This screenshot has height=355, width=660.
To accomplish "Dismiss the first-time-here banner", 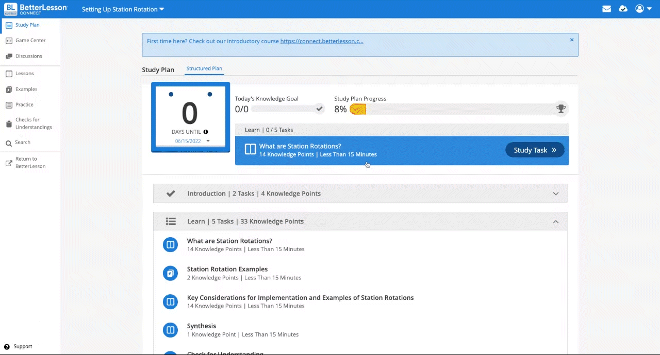I will point(571,40).
